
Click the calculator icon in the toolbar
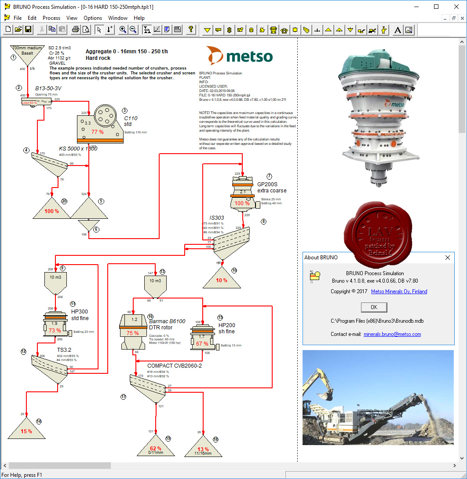[x=177, y=29]
